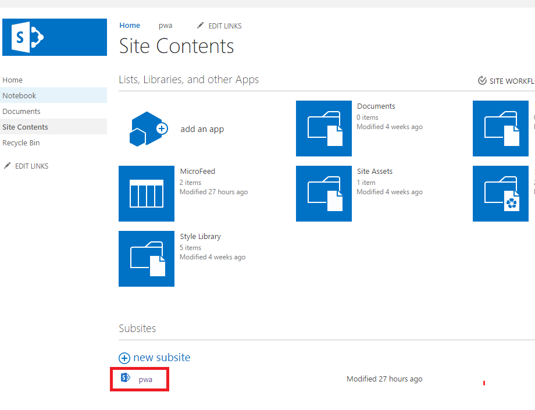Image resolution: width=535 pixels, height=410 pixels.
Task: Click MicroFeed's 2 items text
Action: point(190,183)
